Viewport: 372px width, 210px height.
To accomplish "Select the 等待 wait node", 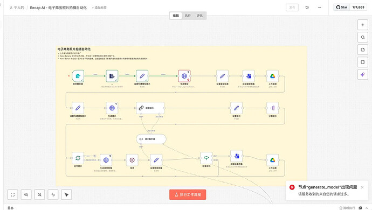I will tap(132, 160).
